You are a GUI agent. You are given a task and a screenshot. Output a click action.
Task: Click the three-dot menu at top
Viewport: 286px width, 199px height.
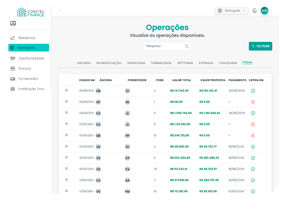tap(60, 11)
